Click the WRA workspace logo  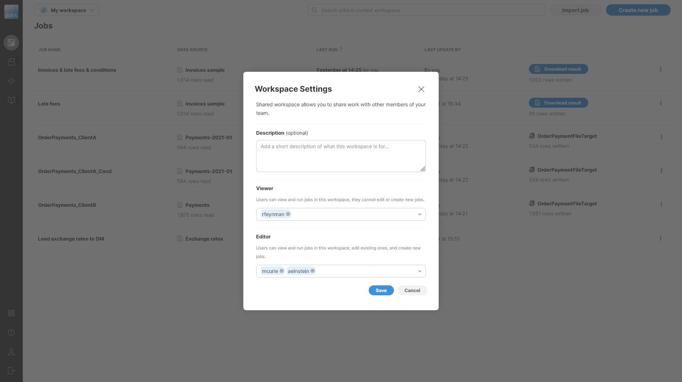pyautogui.click(x=11, y=11)
